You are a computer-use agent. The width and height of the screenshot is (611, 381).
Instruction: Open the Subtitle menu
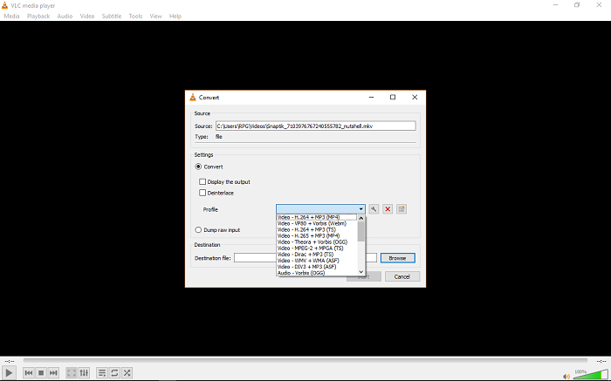112,16
